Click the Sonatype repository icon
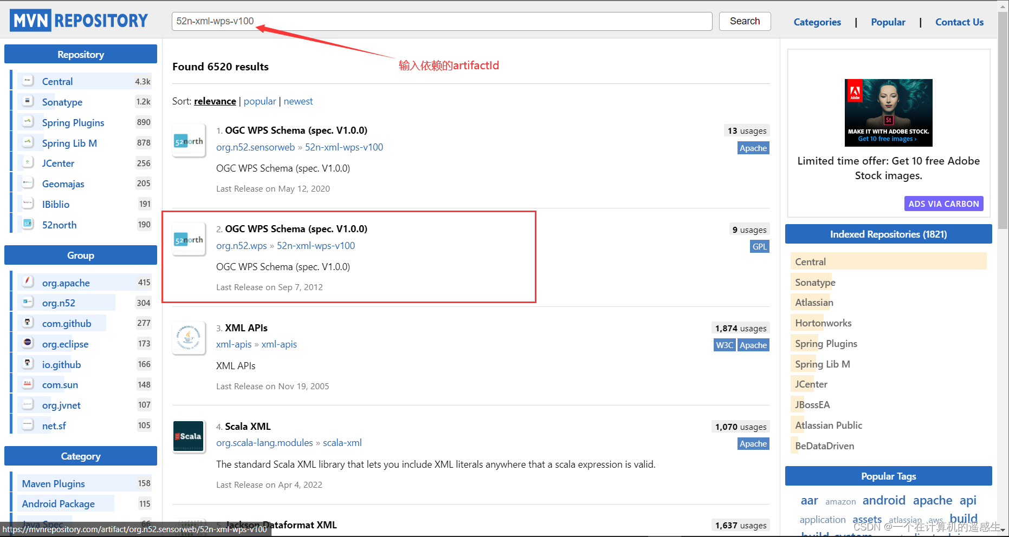Image resolution: width=1009 pixels, height=537 pixels. (x=28, y=101)
